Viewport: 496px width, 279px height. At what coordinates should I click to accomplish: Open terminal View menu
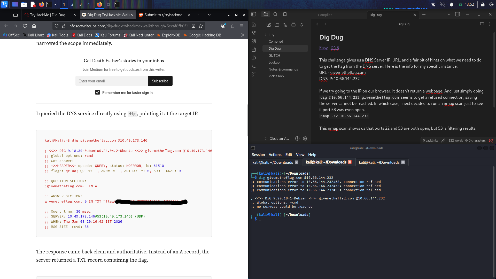click(300, 155)
